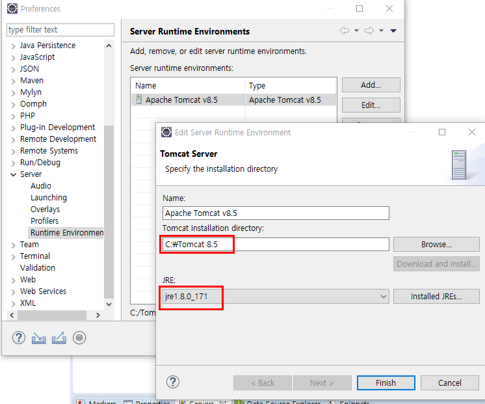Collapse the Server tree node
Image resolution: width=485 pixels, height=404 pixels.
[13, 174]
